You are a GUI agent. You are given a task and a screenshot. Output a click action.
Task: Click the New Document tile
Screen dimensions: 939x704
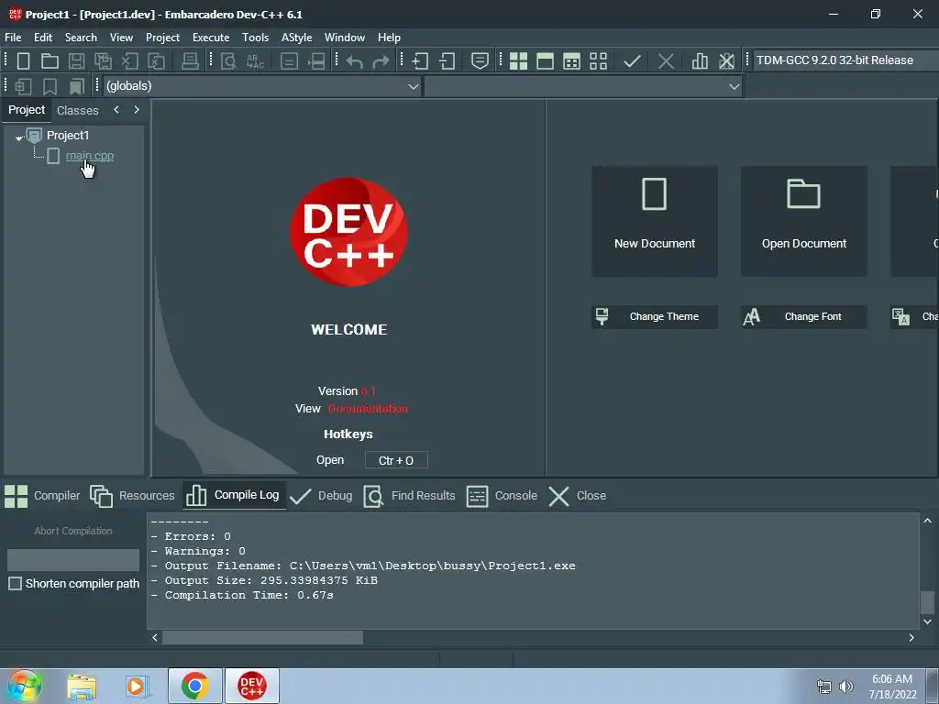click(x=655, y=221)
